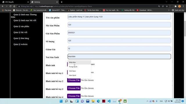Open the Chrome profile avatar
Image resolution: width=186 pixels, height=104 pixels.
180,6
